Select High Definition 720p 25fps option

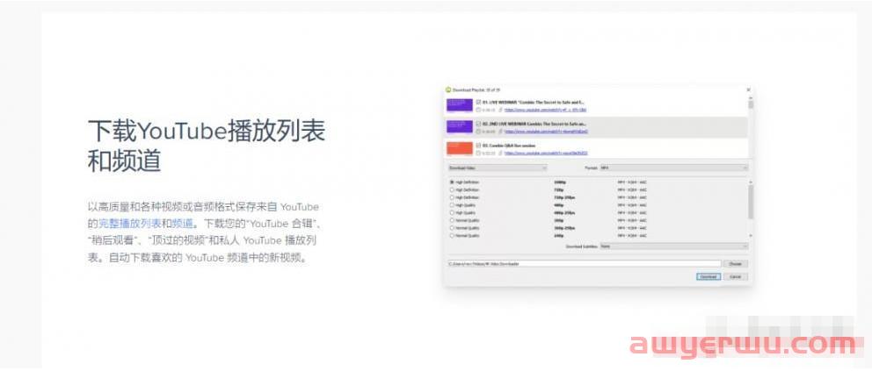coord(452,197)
